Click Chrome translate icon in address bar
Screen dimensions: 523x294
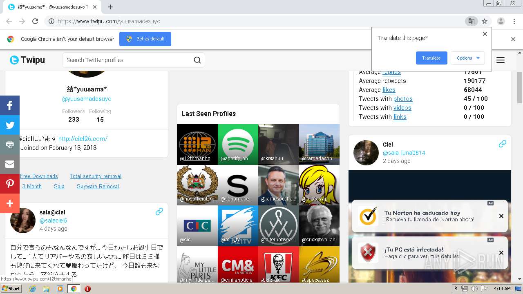[471, 21]
